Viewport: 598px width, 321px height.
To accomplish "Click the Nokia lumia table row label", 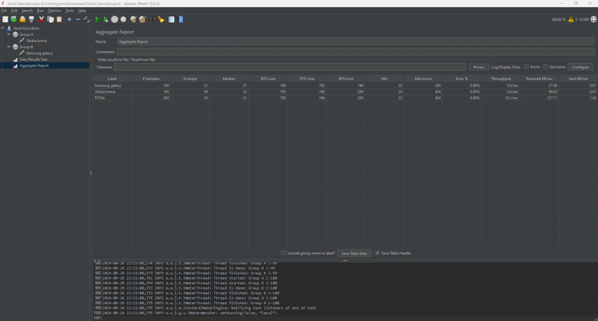I will point(105,92).
